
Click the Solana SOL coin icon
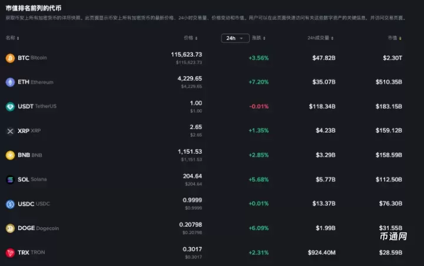tap(10, 179)
